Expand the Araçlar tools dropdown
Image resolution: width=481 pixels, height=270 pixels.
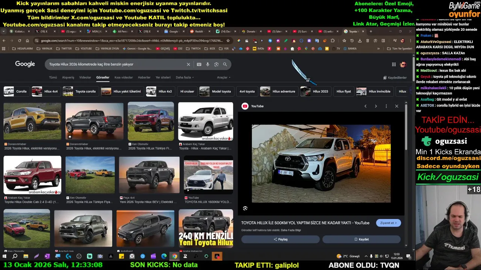[x=224, y=77]
